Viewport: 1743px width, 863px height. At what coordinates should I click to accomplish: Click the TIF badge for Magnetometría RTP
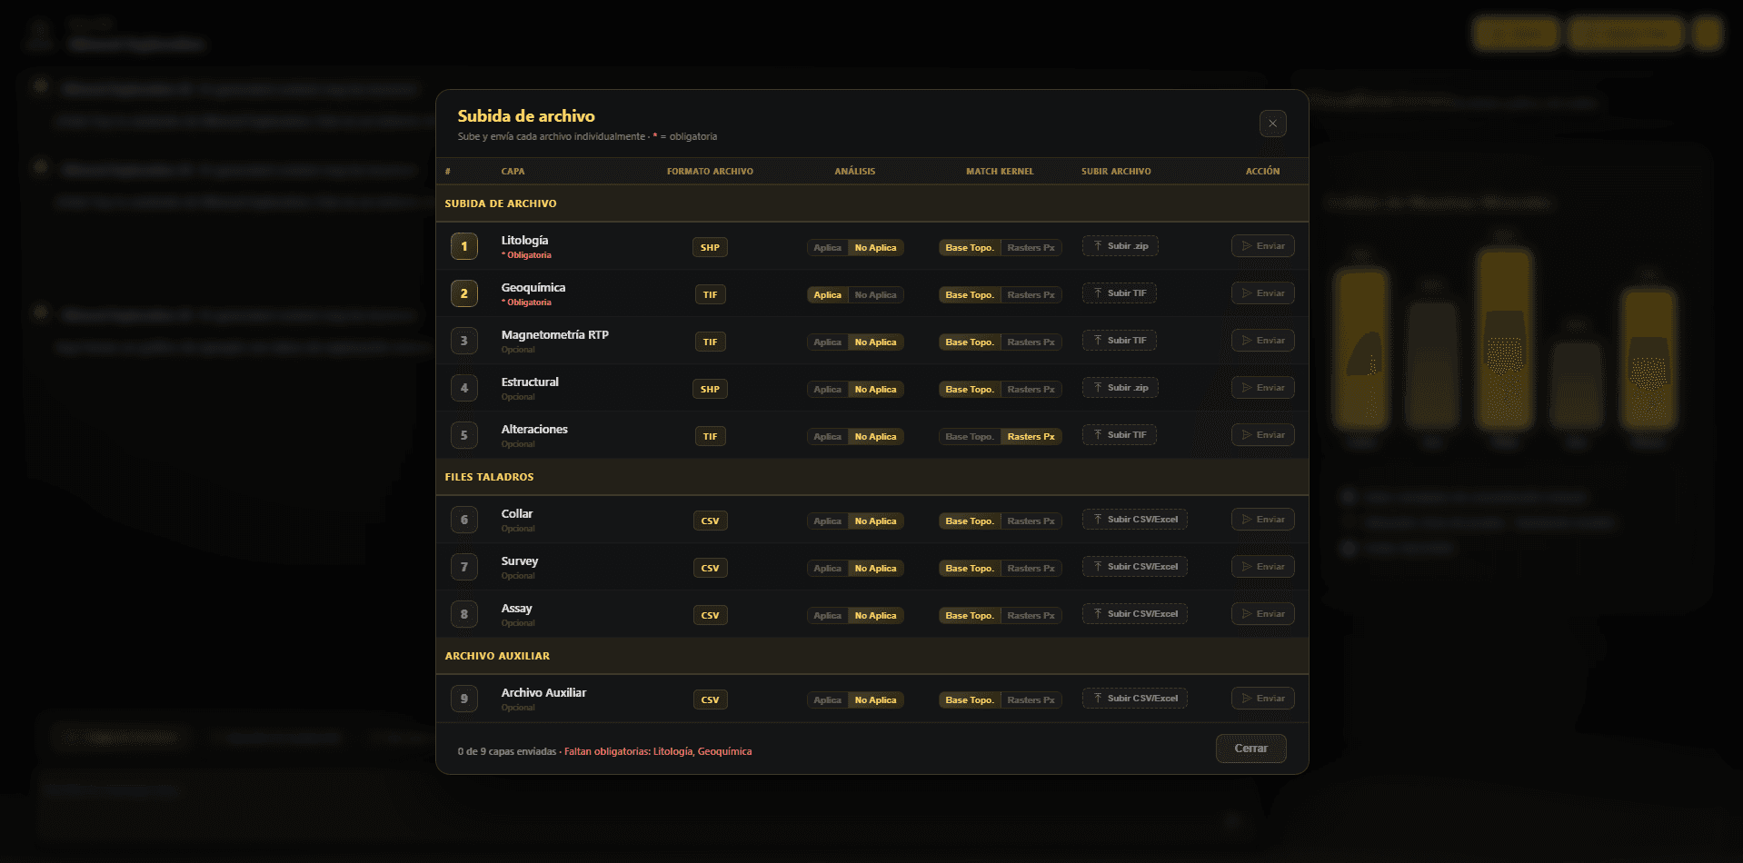[710, 342]
